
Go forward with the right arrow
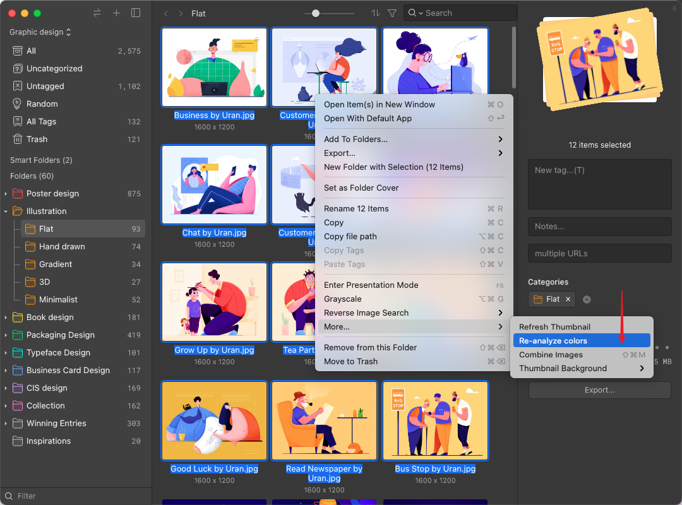(181, 13)
